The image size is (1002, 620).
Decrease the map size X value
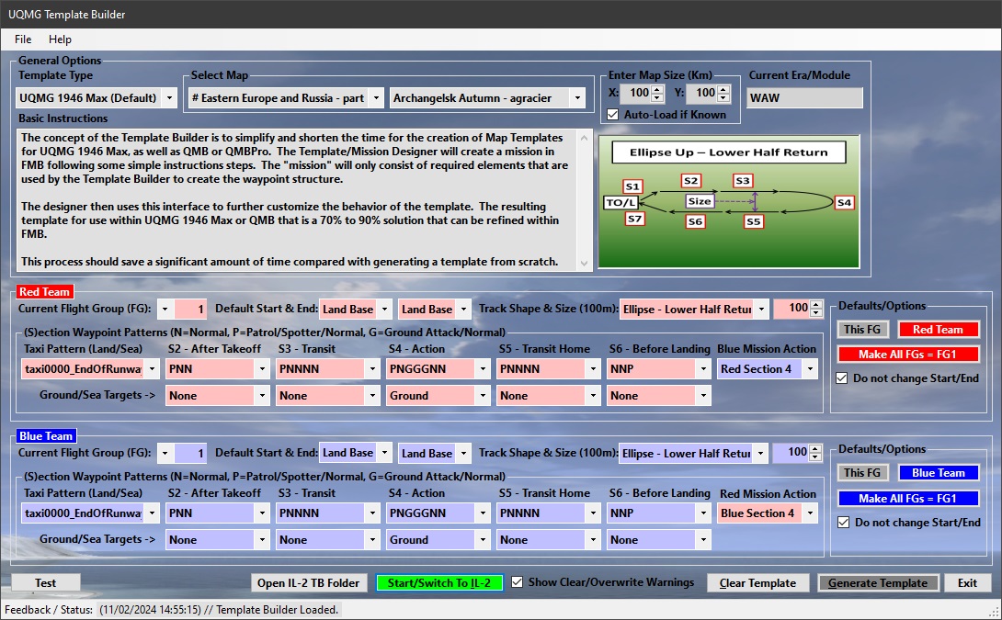point(657,97)
